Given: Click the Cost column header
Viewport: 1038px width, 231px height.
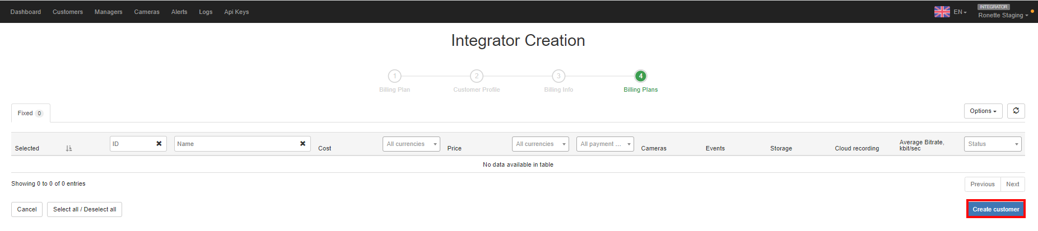Looking at the screenshot, I should pyautogui.click(x=325, y=148).
